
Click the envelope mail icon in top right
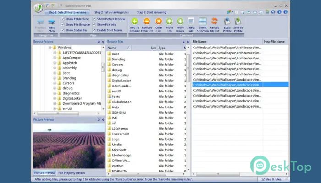point(249,12)
